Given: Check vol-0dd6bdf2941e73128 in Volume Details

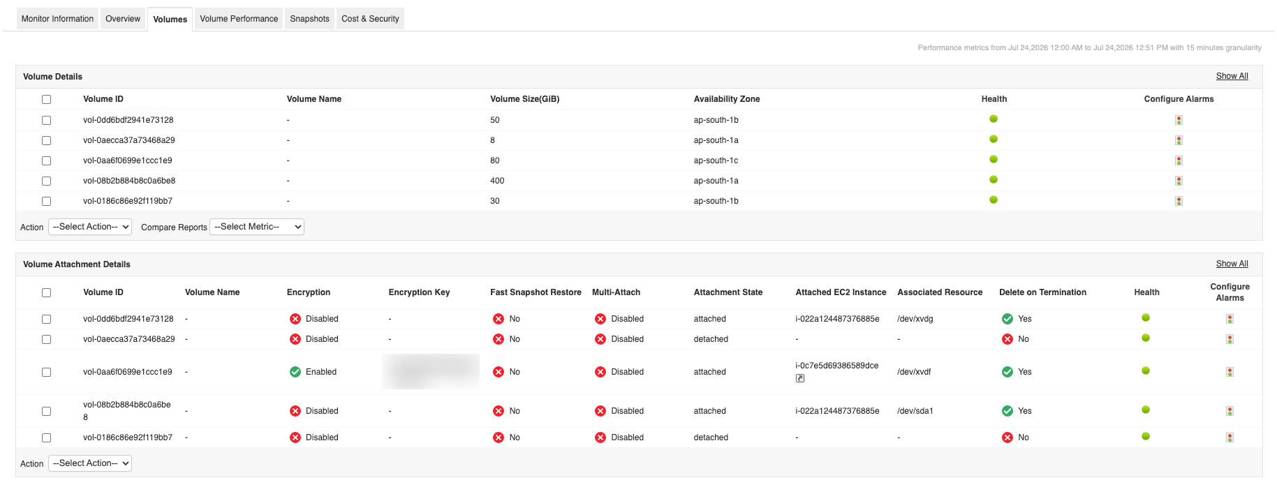Looking at the screenshot, I should [46, 120].
